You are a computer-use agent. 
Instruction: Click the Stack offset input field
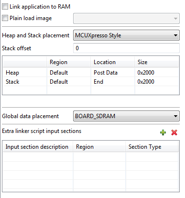coord(126,48)
